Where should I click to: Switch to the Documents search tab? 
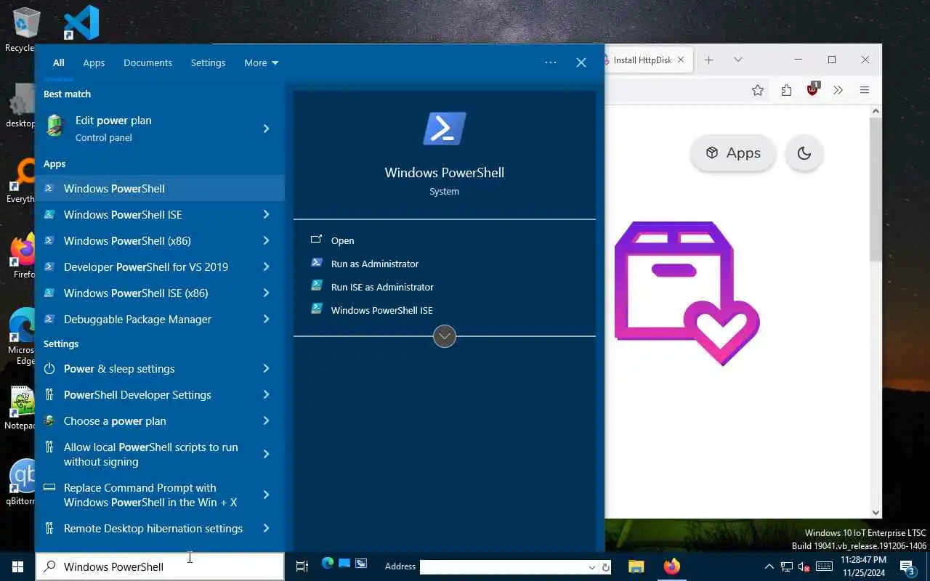147,62
